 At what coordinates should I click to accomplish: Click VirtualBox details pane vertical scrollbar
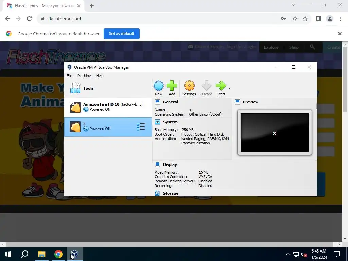316,106
